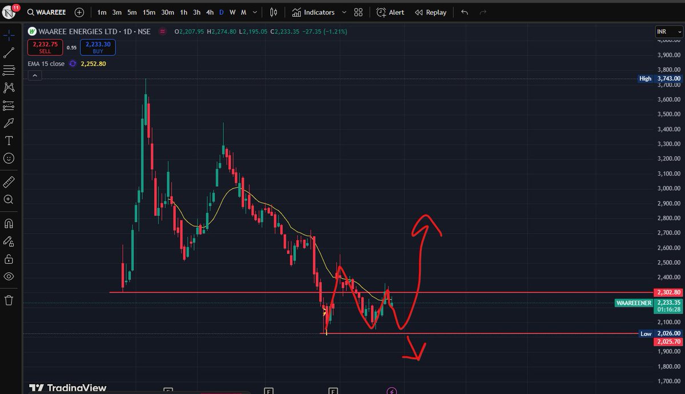
Task: Select the 5m timeframe
Action: point(132,12)
